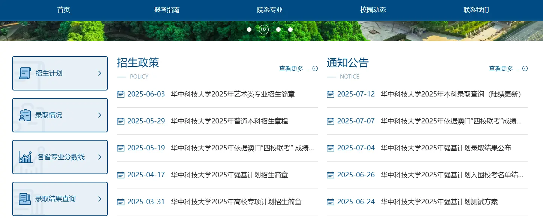Click calendar icon beside date 2025-03-31
The width and height of the screenshot is (543, 218).
tap(121, 202)
